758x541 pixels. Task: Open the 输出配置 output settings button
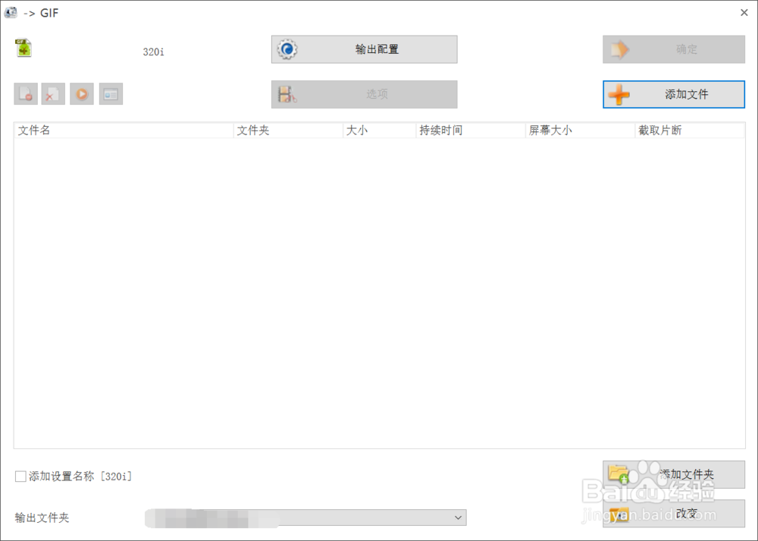pos(364,49)
